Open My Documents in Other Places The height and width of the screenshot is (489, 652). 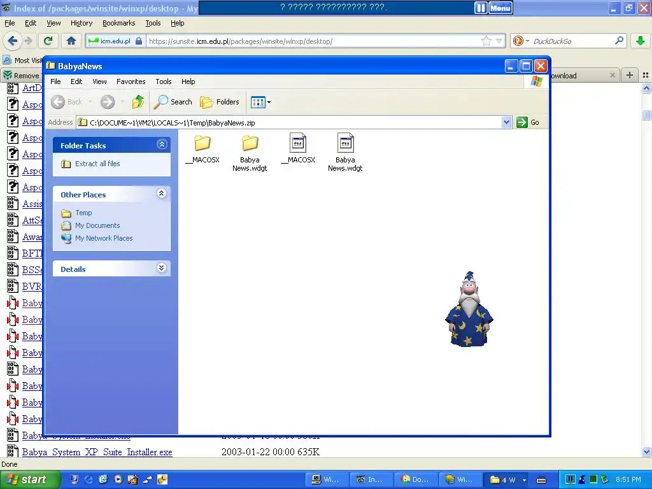(x=97, y=226)
